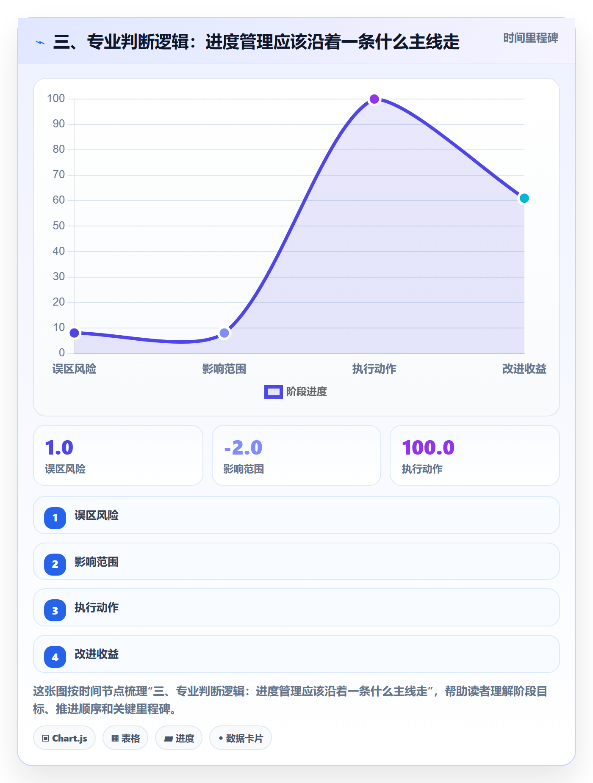Click the 执行动作 x-axis label under the chart

(x=374, y=369)
